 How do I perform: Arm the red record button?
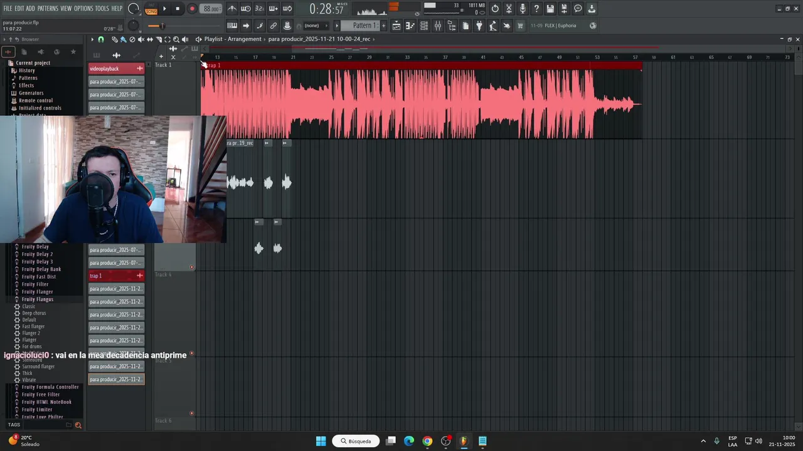(x=192, y=9)
